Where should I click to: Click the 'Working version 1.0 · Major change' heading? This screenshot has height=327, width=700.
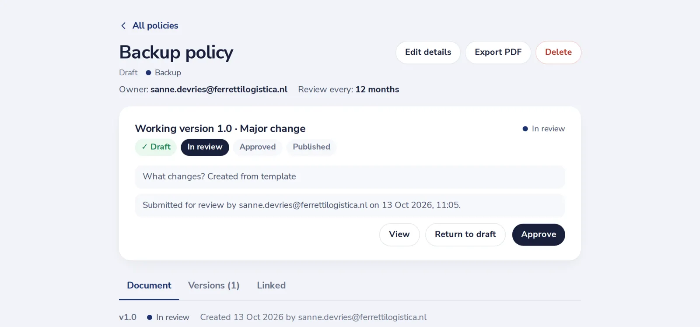tap(220, 129)
